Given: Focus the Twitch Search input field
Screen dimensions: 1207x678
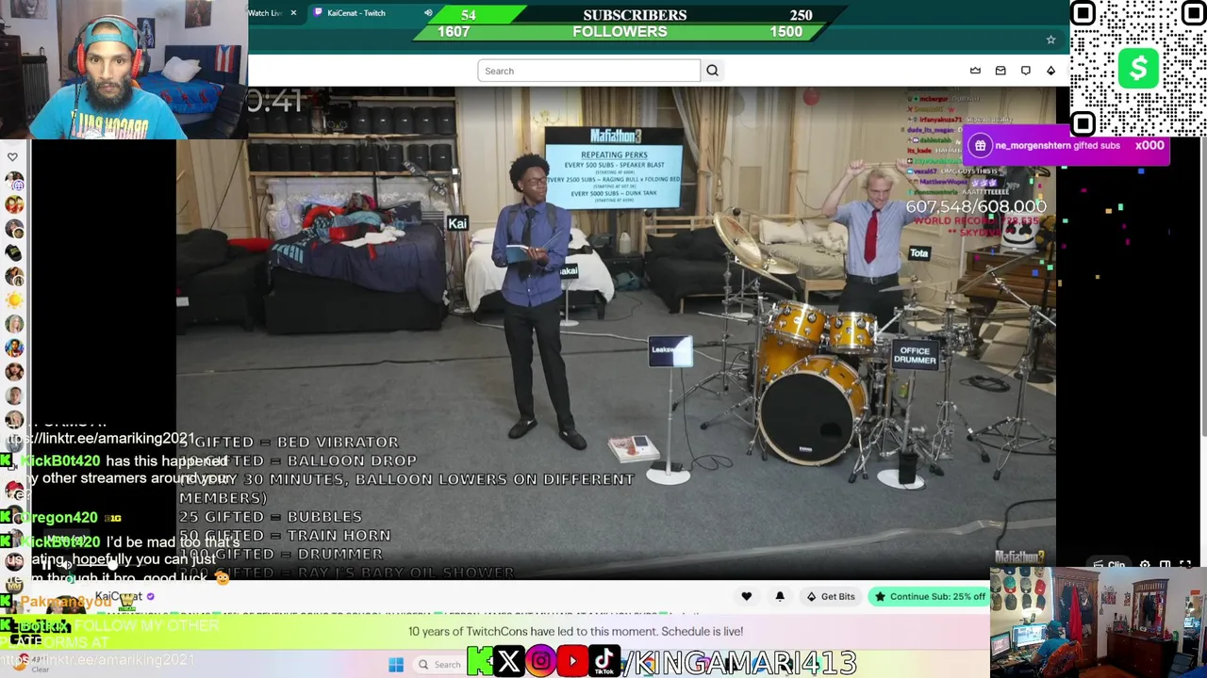Looking at the screenshot, I should pyautogui.click(x=589, y=71).
